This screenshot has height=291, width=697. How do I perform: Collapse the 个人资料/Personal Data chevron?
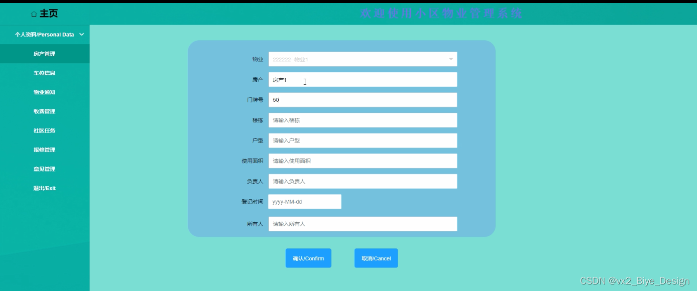click(x=81, y=35)
